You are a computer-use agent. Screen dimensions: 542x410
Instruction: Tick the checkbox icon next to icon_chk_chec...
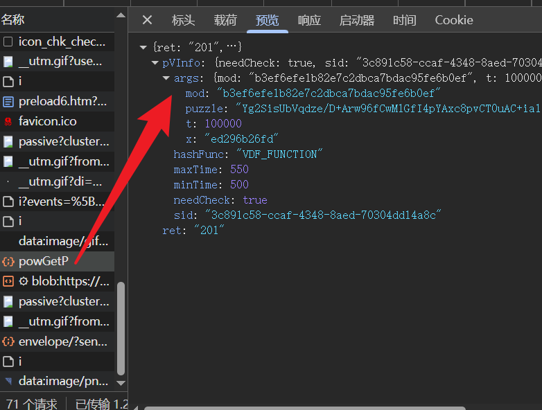pos(8,42)
